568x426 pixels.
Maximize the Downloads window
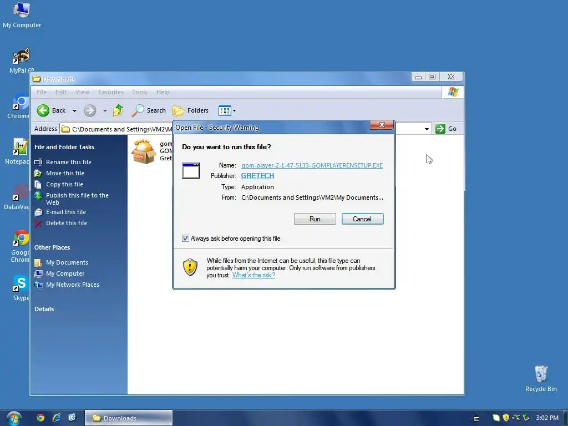(x=432, y=77)
